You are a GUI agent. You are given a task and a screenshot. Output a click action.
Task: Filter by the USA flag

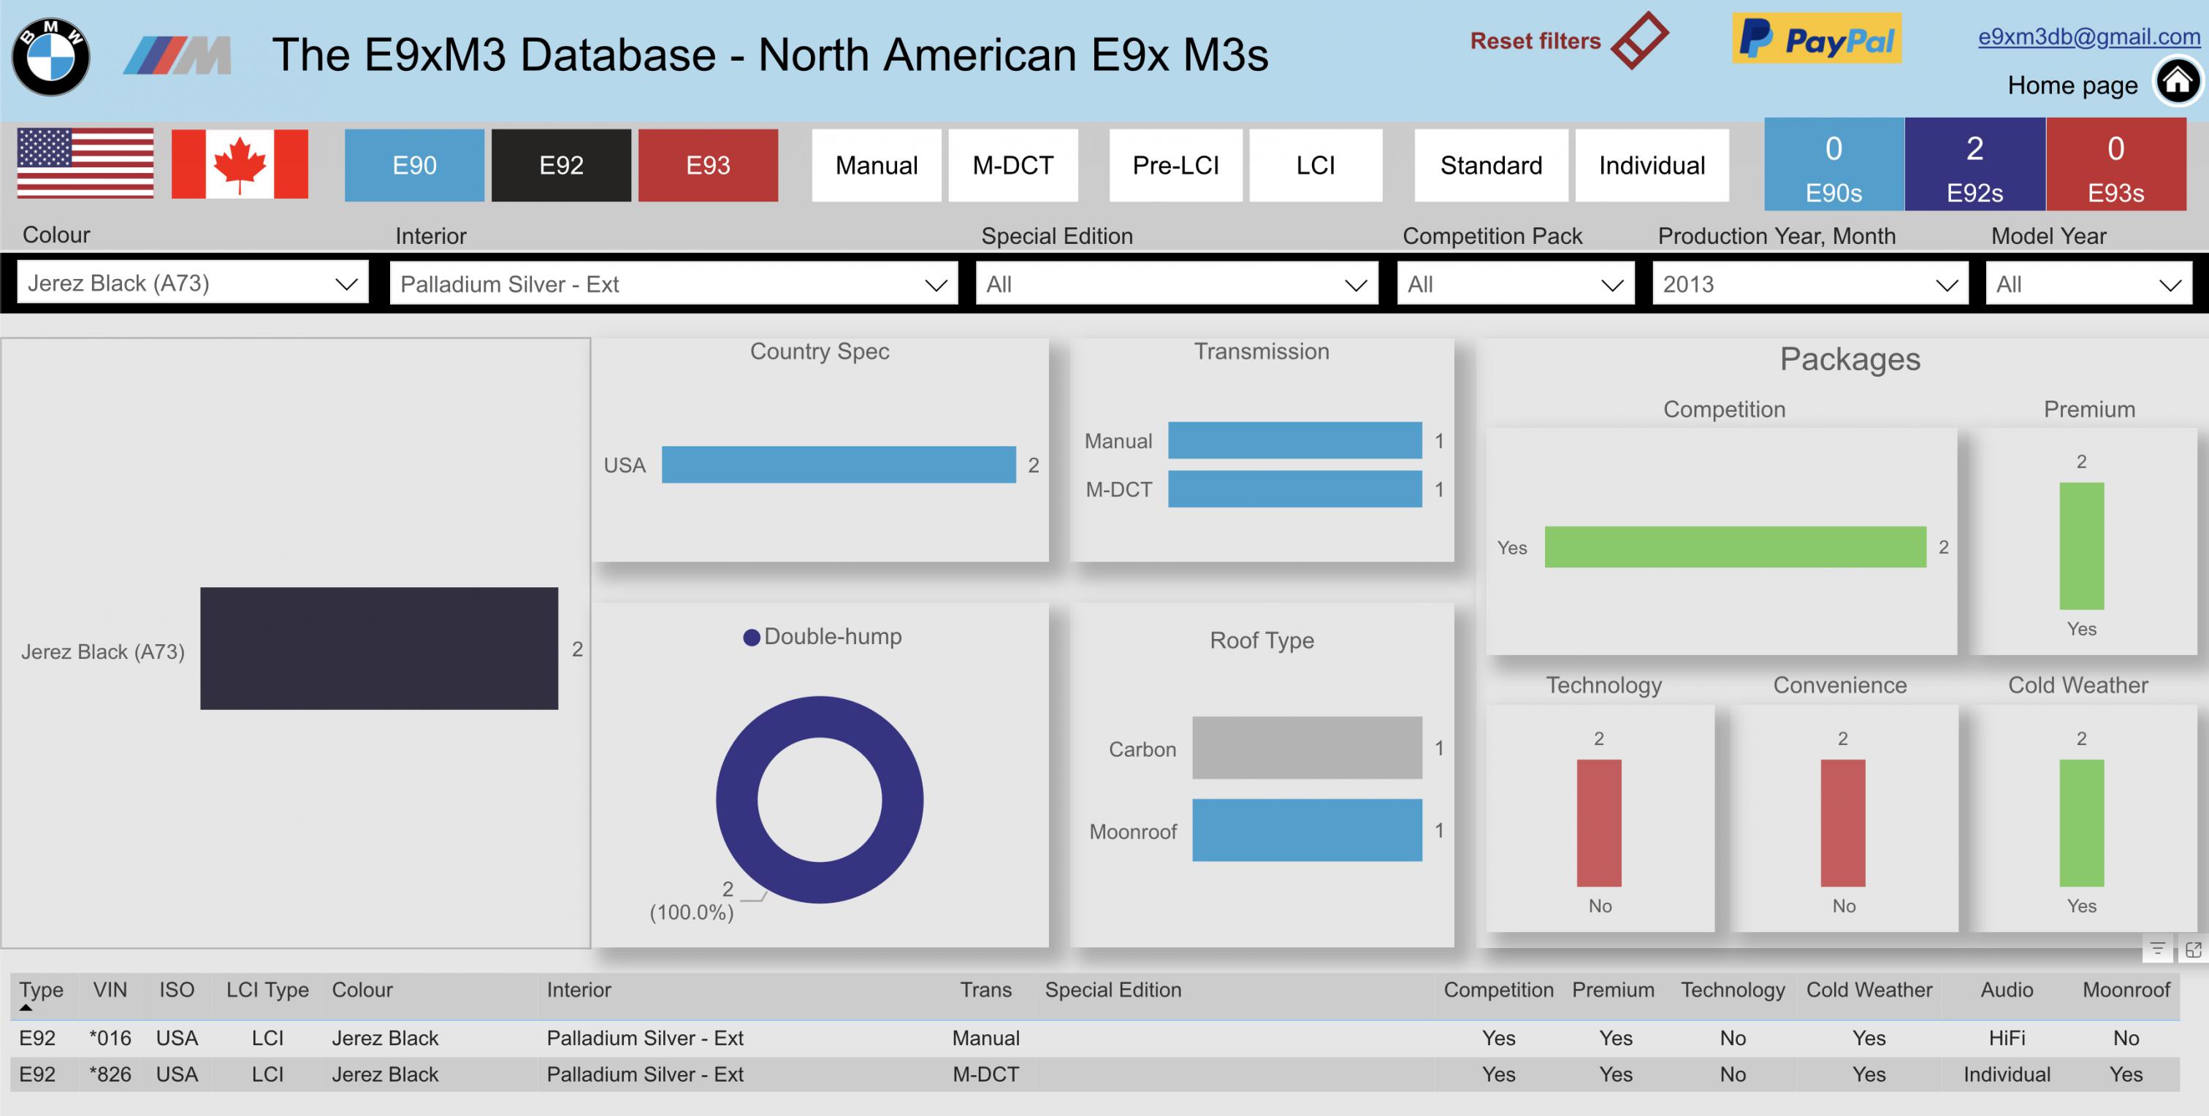tap(85, 164)
